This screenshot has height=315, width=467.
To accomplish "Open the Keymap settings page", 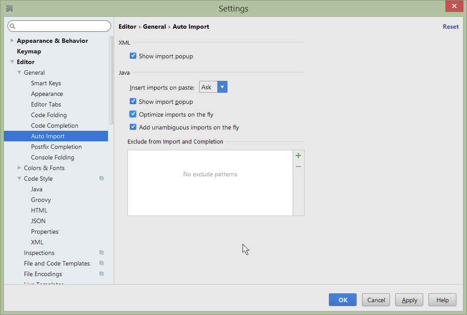I will [29, 51].
